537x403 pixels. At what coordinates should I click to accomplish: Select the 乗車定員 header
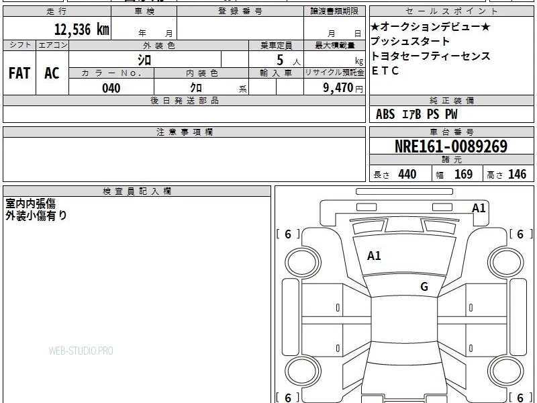[x=276, y=45]
